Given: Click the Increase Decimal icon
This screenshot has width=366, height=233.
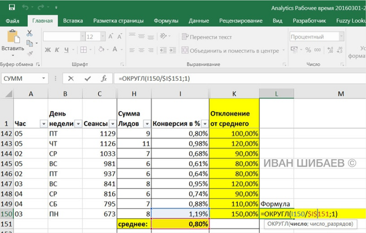Looking at the screenshot, I should tap(330, 50).
